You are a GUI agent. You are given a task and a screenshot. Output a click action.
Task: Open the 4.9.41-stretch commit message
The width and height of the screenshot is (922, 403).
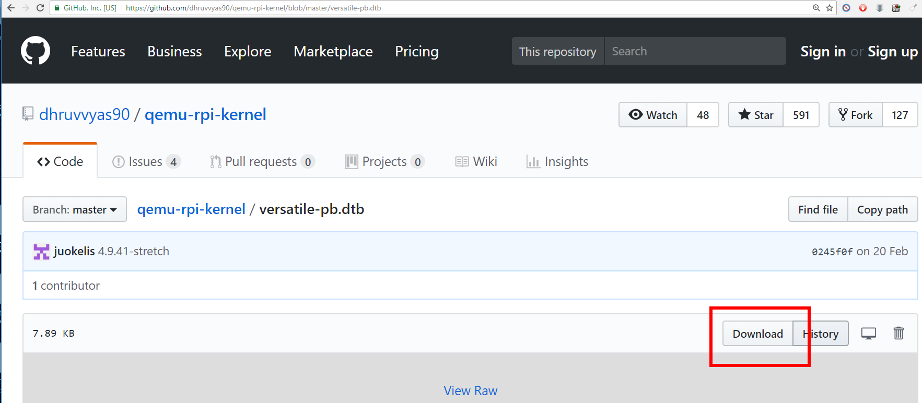134,251
